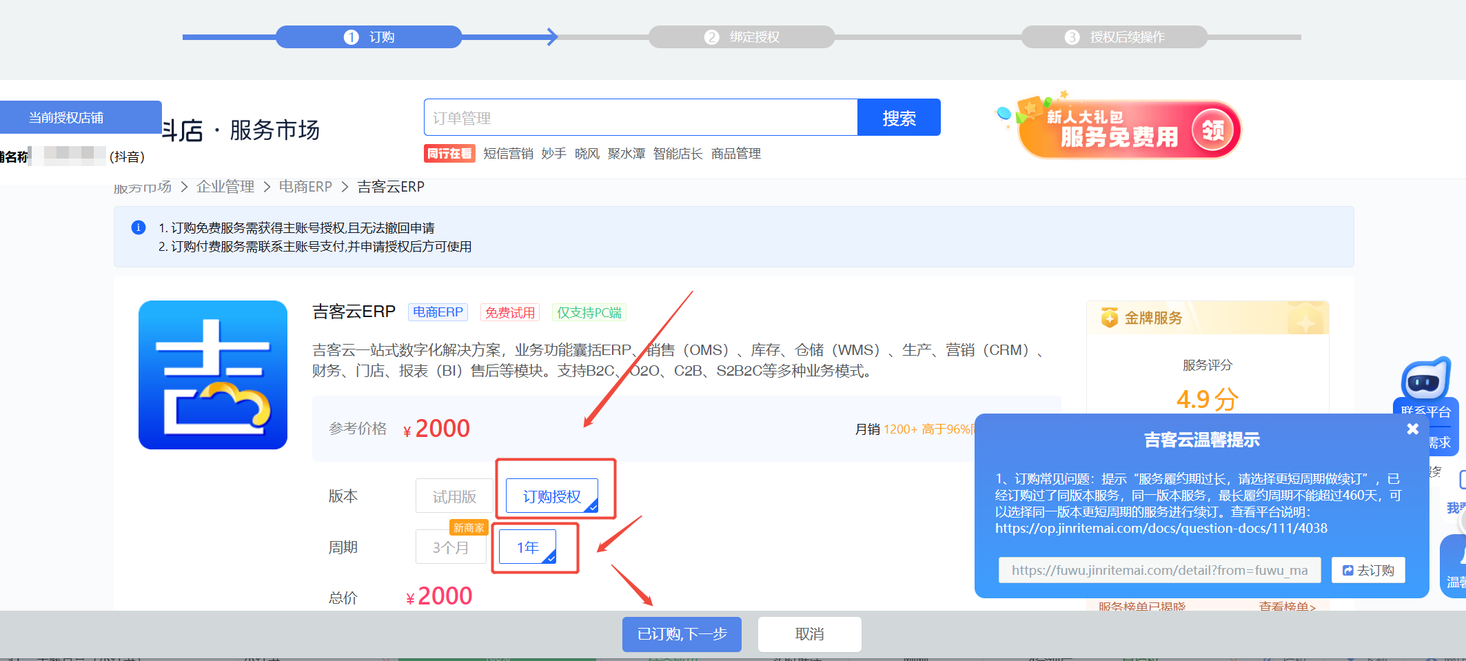The height and width of the screenshot is (661, 1466).
Task: Select the 订购授权 version option
Action: (x=552, y=496)
